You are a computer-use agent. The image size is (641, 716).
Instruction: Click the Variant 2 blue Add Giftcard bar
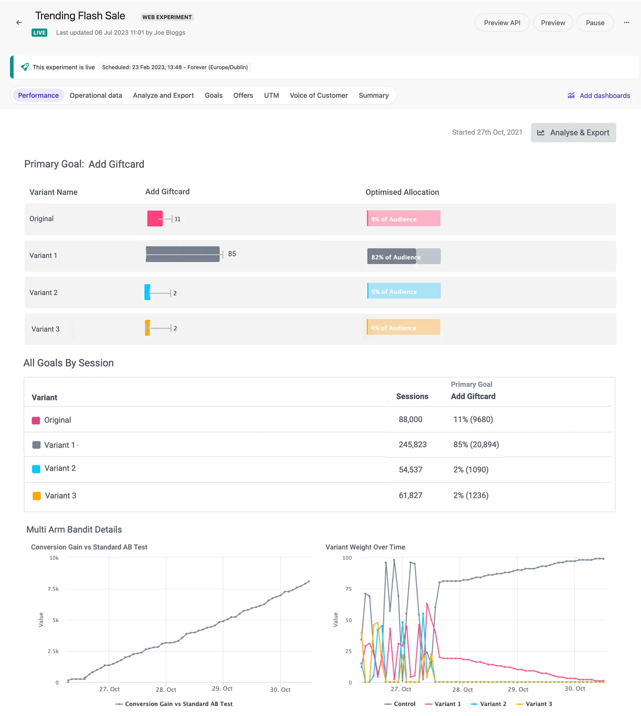[147, 292]
